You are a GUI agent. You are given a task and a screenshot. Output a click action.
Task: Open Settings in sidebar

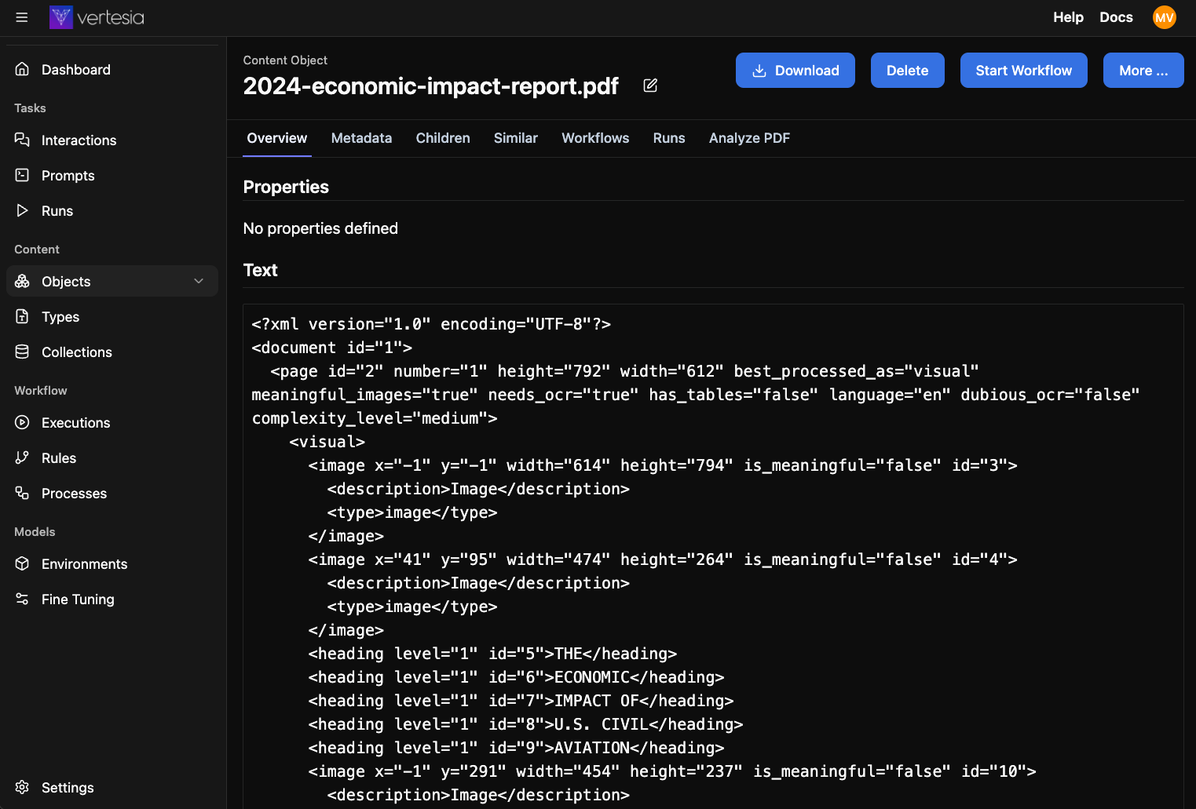coord(112,787)
